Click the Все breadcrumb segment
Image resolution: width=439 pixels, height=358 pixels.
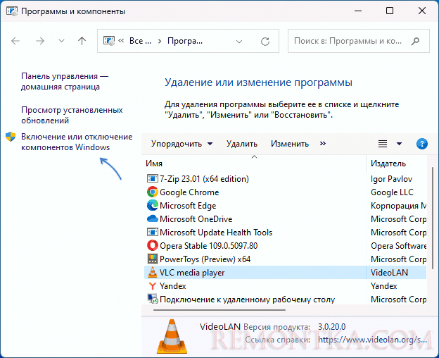140,41
